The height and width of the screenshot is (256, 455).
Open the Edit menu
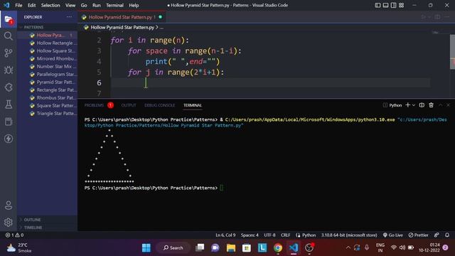click(x=31, y=5)
